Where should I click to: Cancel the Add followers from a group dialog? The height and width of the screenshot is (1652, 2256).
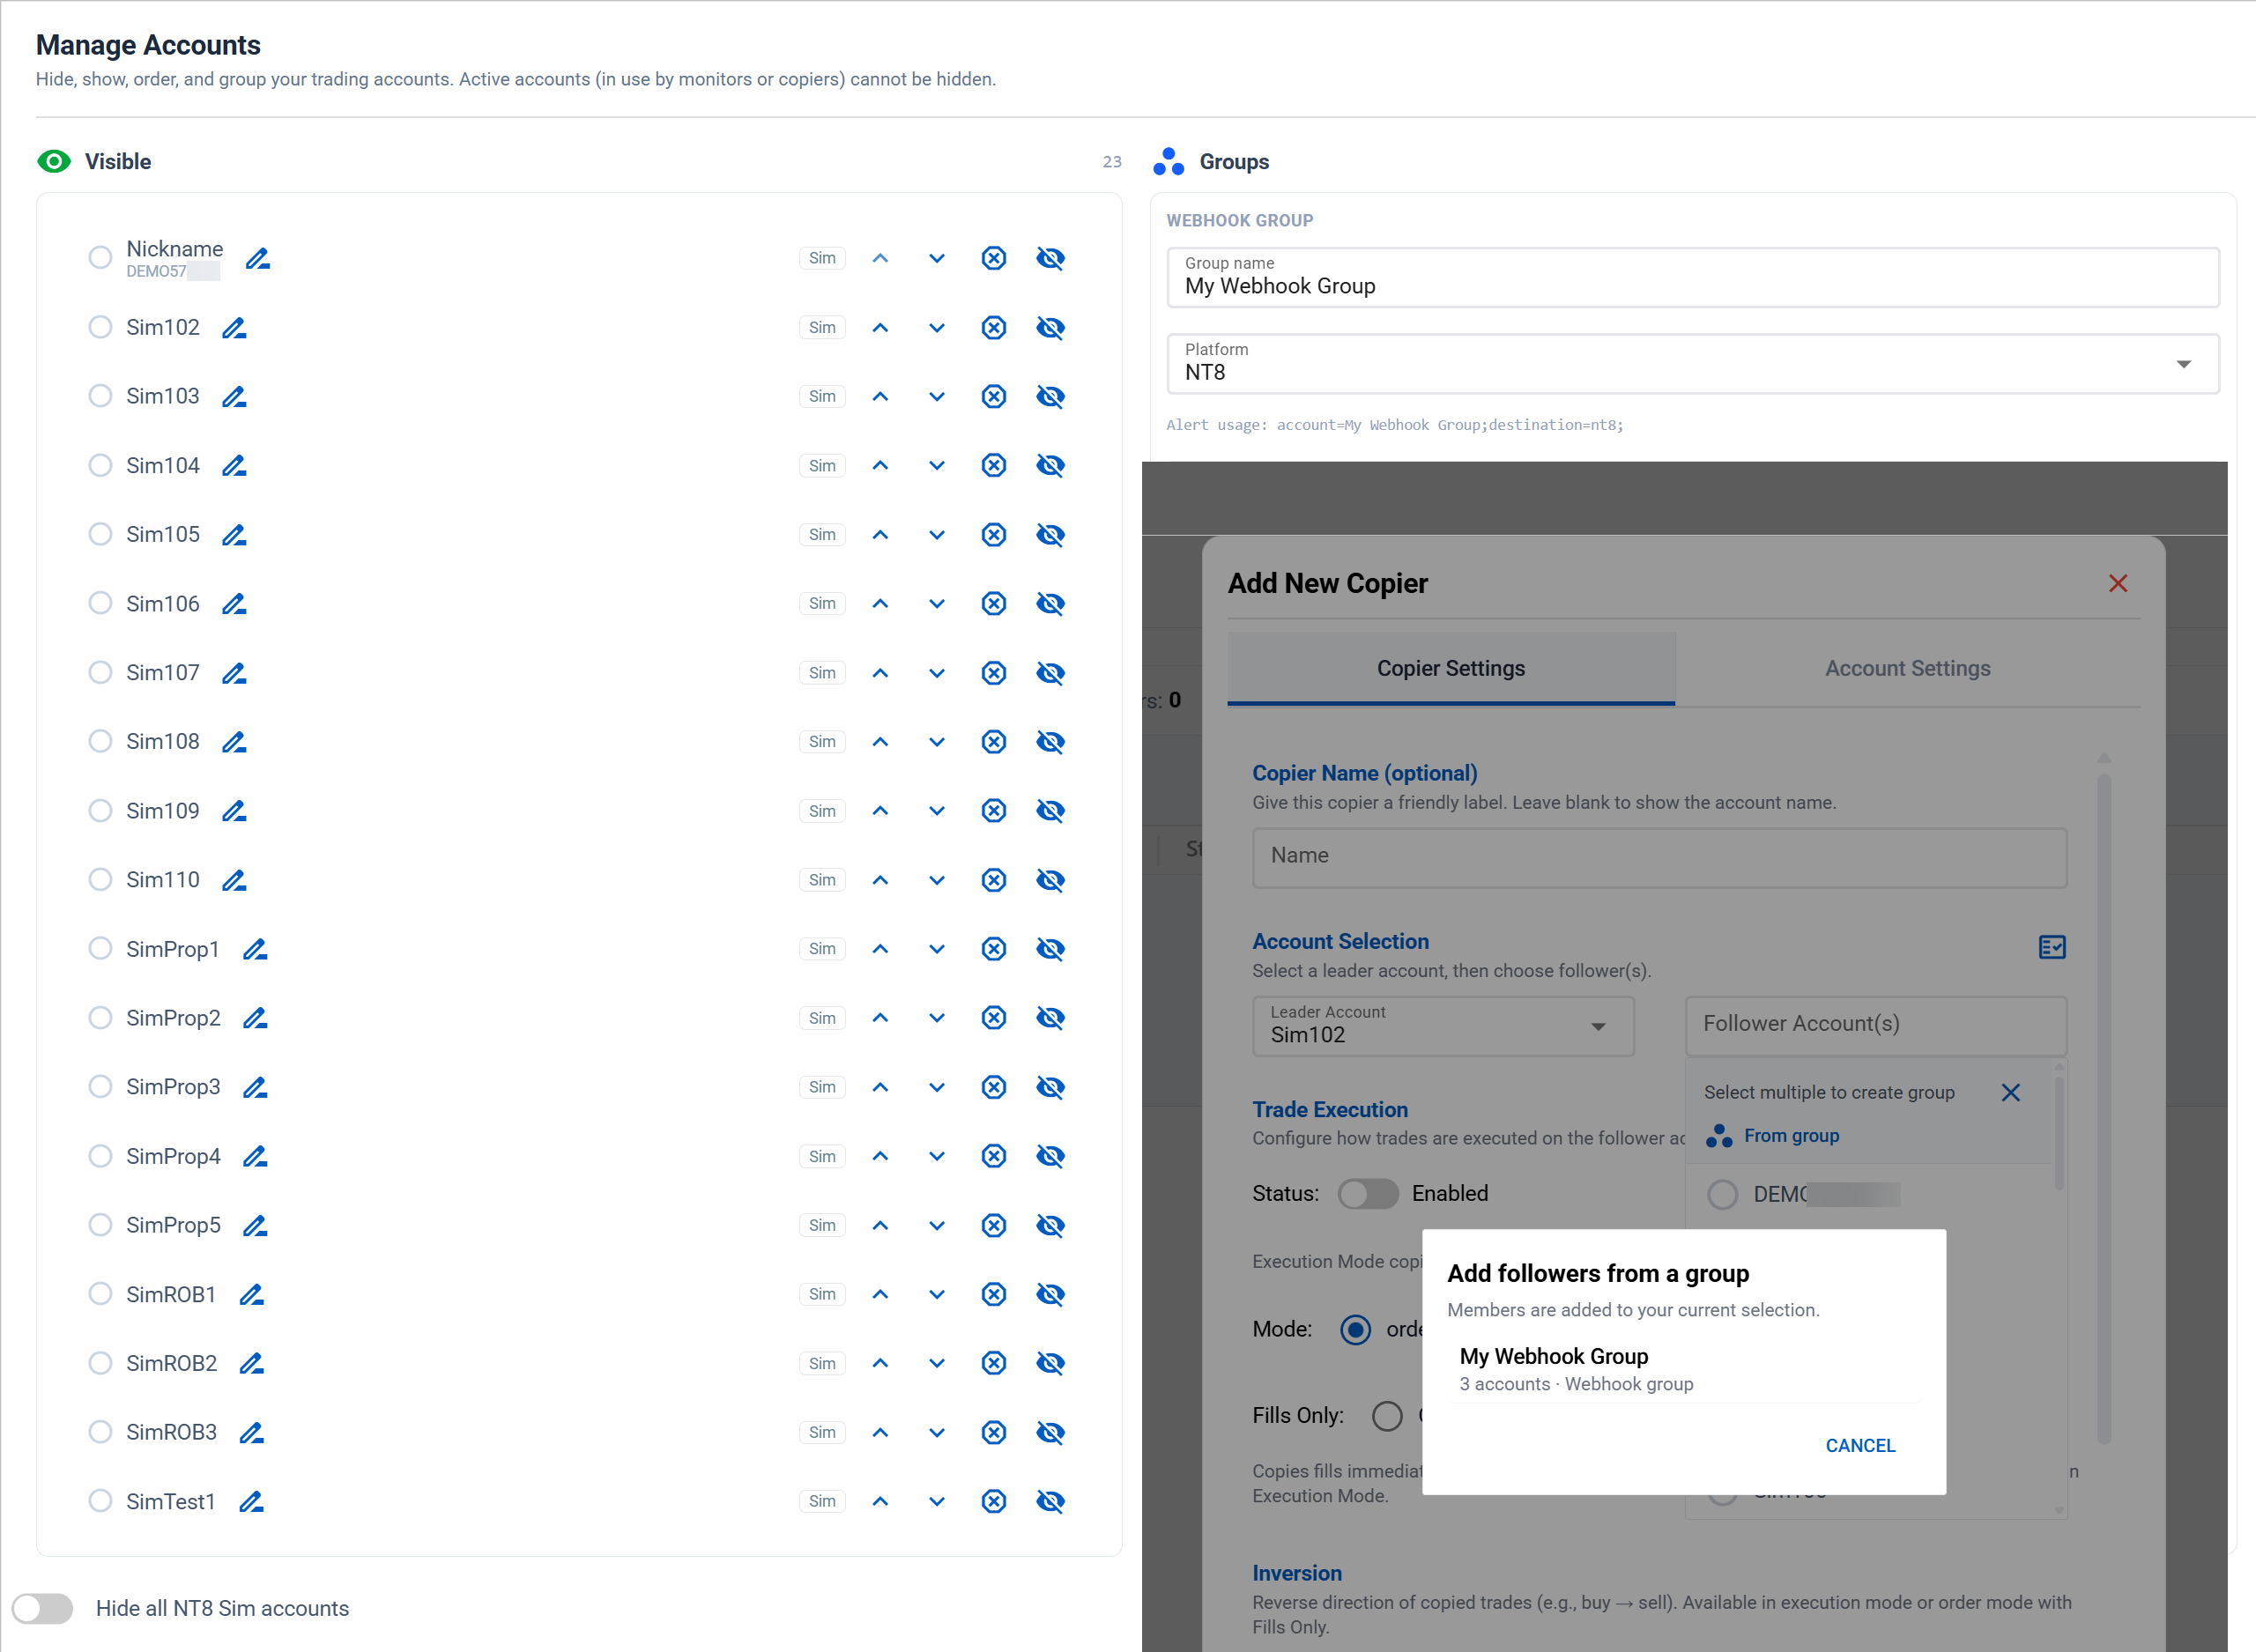(x=1860, y=1445)
